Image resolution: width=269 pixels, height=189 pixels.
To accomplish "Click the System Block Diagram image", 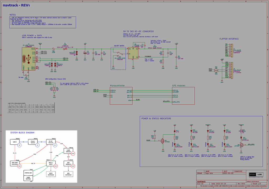I will click(x=41, y=156).
